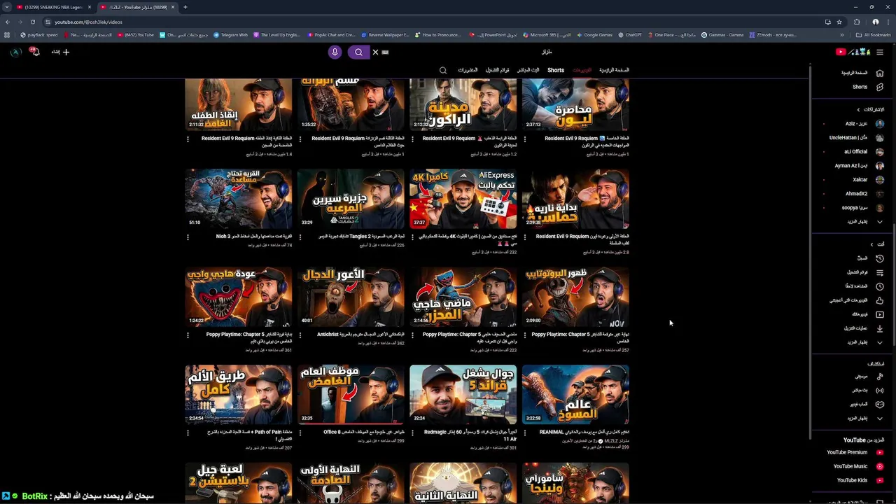
Task: Open the الاشتراكات subscriptions header chevron
Action: click(858, 110)
